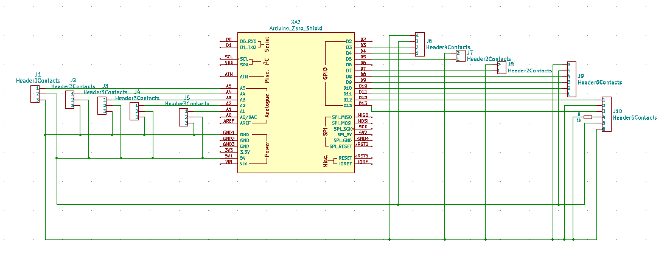This screenshot has width=667, height=265.
Task: Click the J1 reference label
Action: point(38,75)
